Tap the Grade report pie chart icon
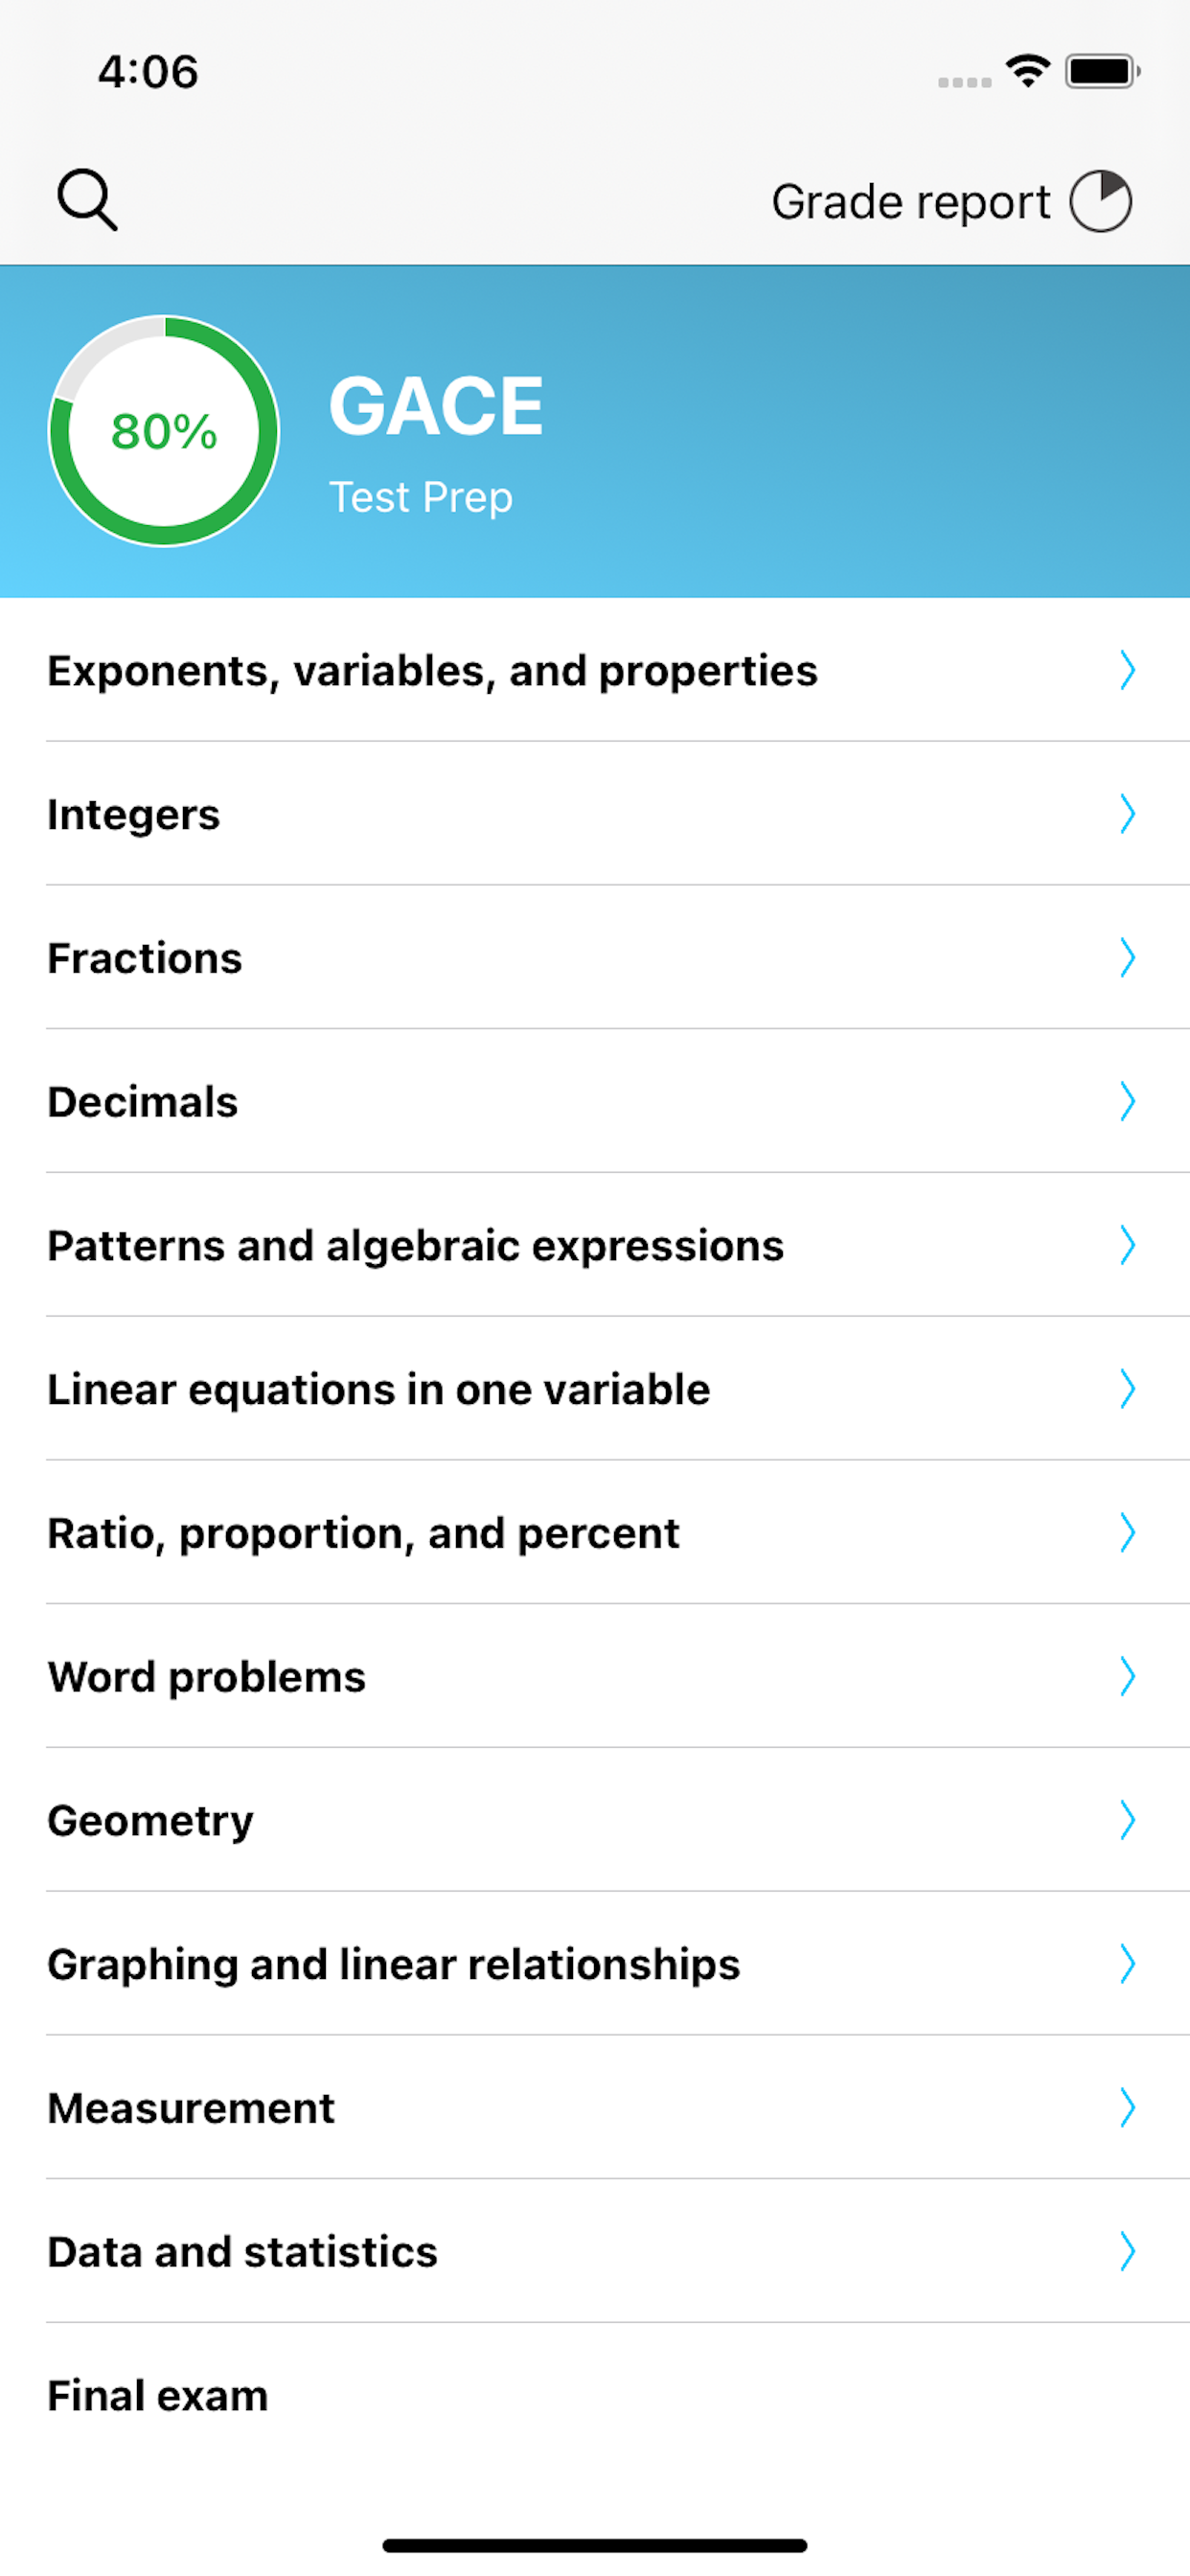This screenshot has width=1190, height=2576. click(x=1100, y=200)
